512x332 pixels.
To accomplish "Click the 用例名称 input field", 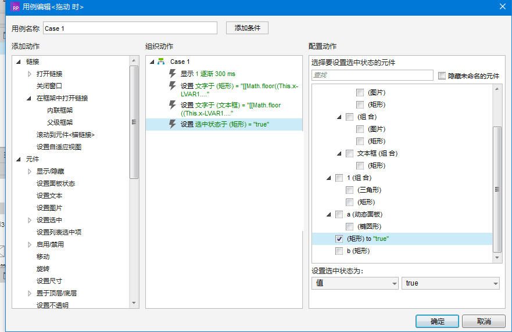I will coord(130,28).
